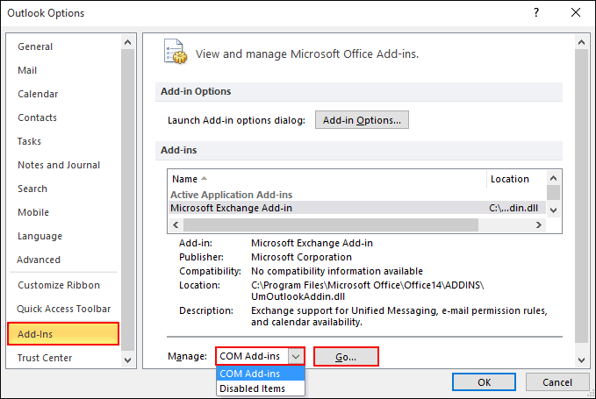This screenshot has width=596, height=399.
Task: Select Notes and Journal category
Action: 59,165
